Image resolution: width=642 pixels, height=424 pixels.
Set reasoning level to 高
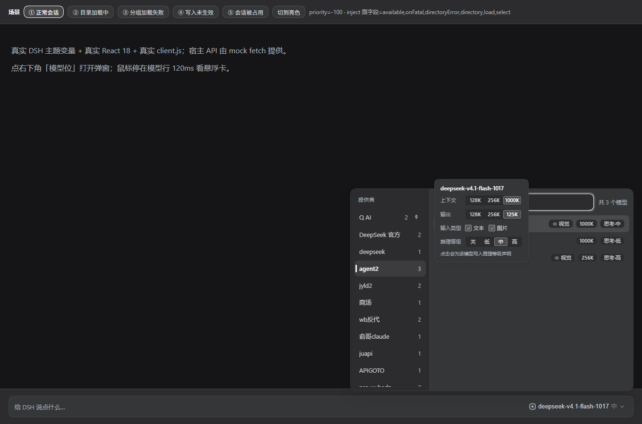pos(515,242)
